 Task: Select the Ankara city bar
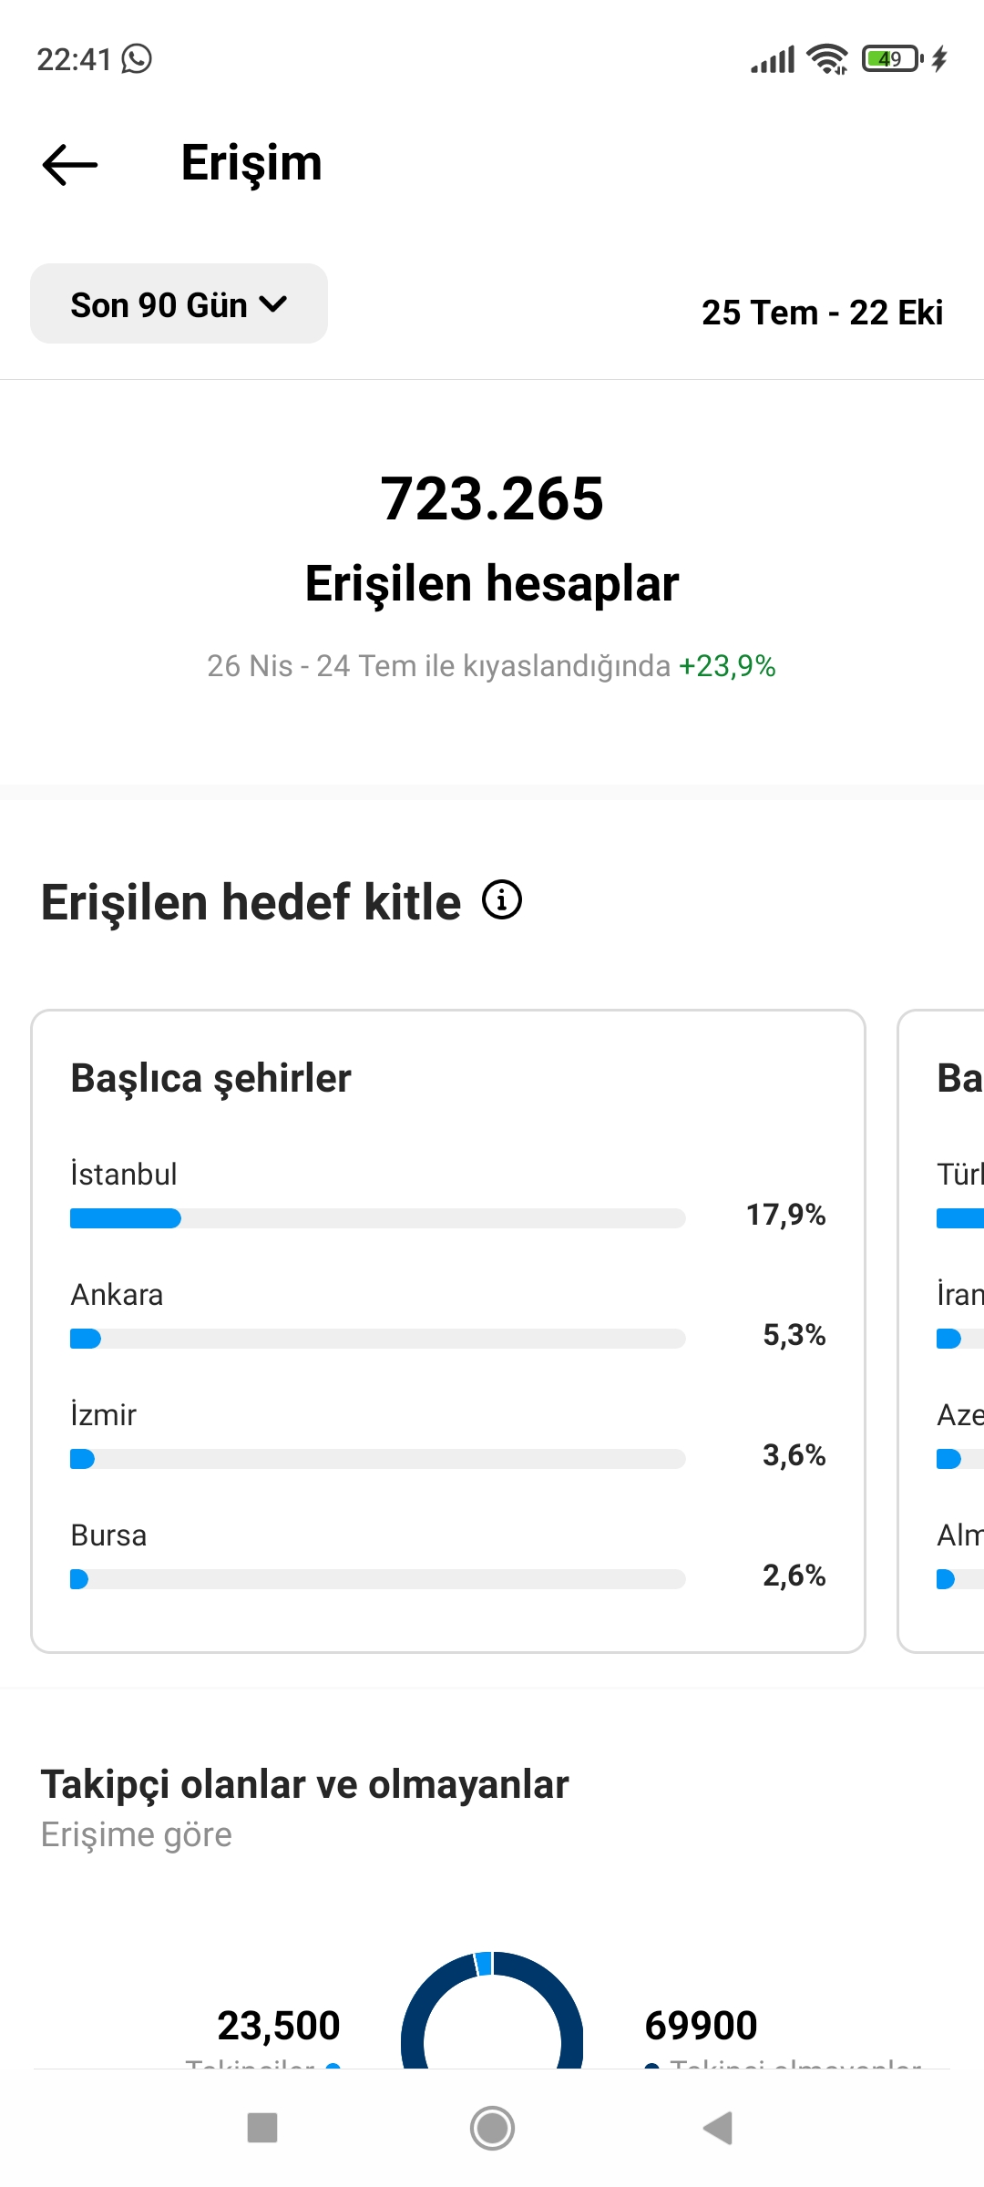378,1339
